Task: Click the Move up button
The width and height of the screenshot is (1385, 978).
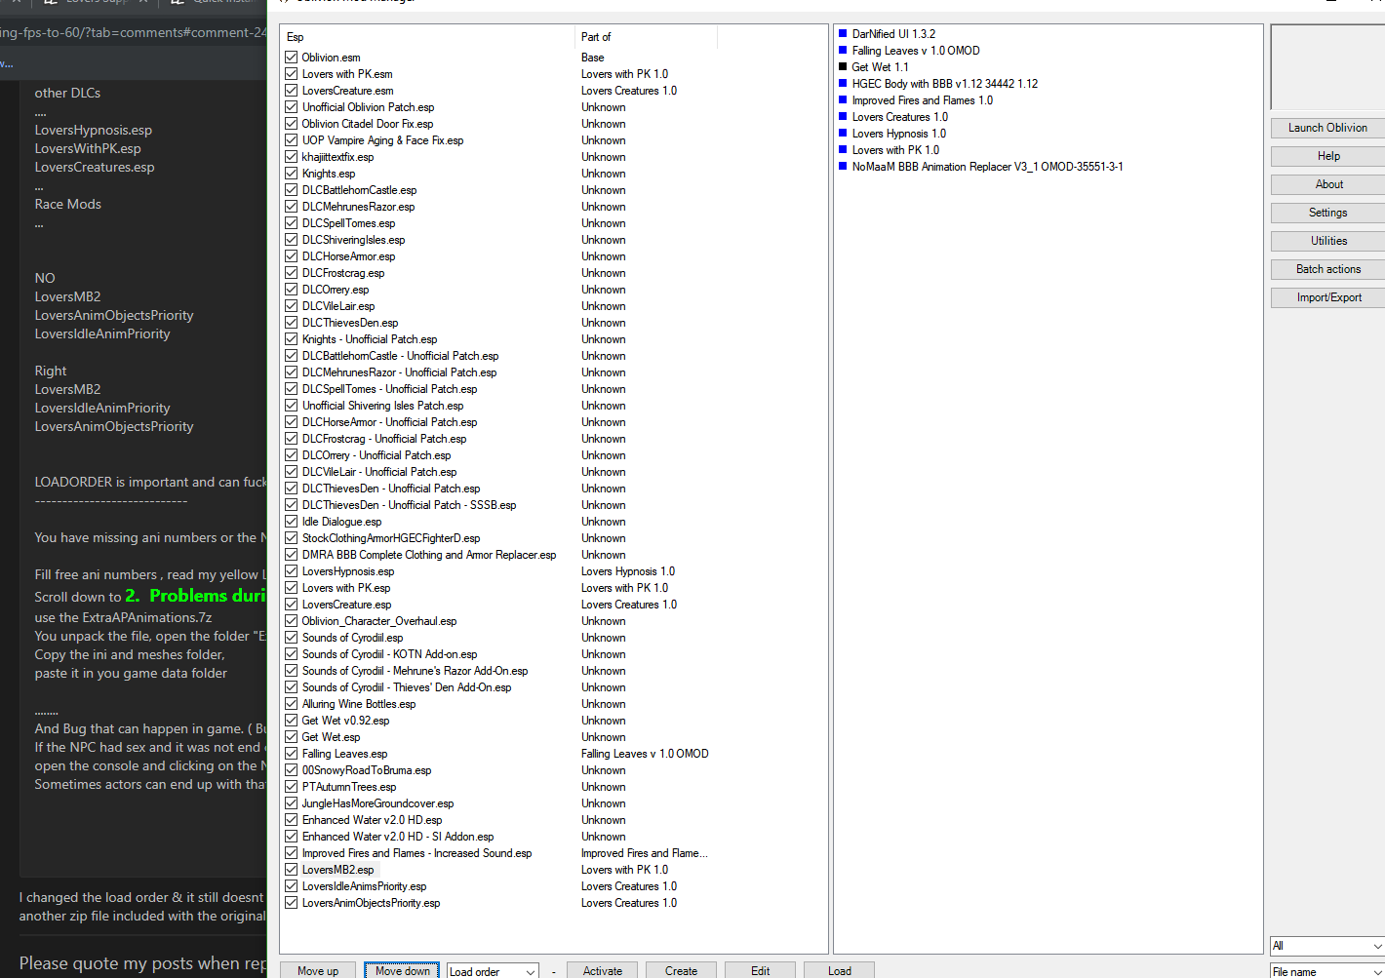Action: click(318, 971)
